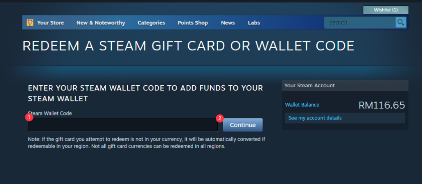The image size is (422, 184).
Task: Click the magnifying glass search icon
Action: [x=400, y=22]
